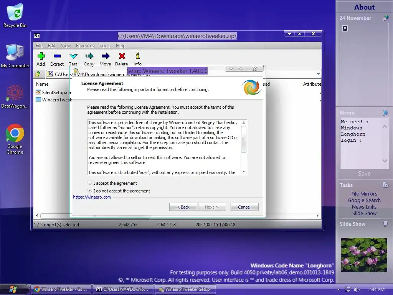Open the View menu in 7-Zip
Image resolution: width=393 pixels, height=295 pixels.
tap(66, 46)
